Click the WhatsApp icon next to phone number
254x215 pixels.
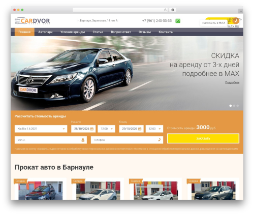click(178, 21)
